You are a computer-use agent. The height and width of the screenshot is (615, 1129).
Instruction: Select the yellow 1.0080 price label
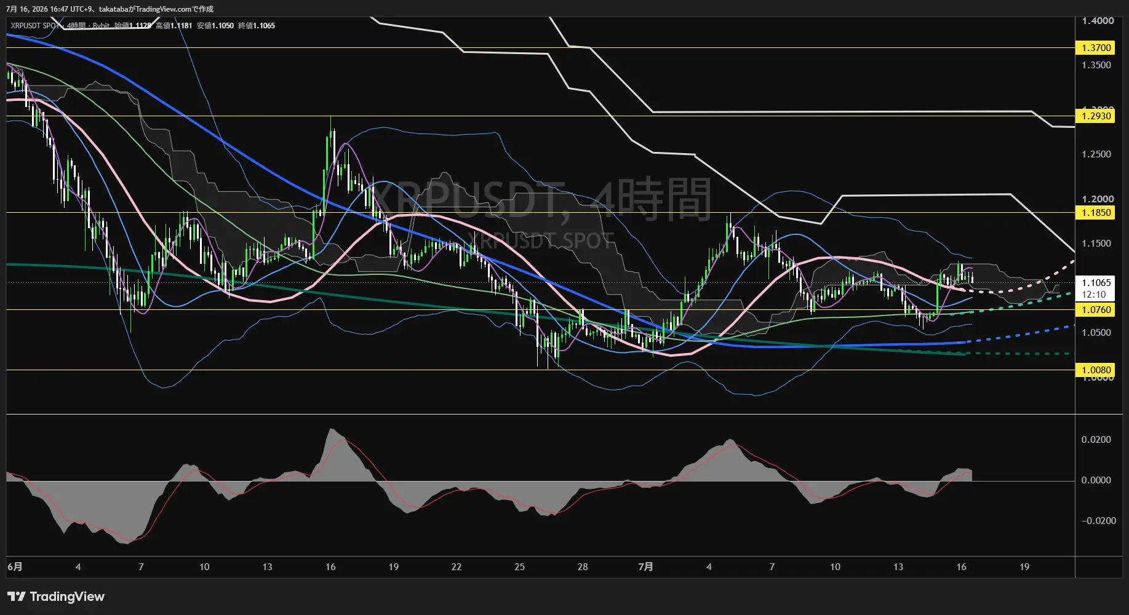pyautogui.click(x=1096, y=370)
